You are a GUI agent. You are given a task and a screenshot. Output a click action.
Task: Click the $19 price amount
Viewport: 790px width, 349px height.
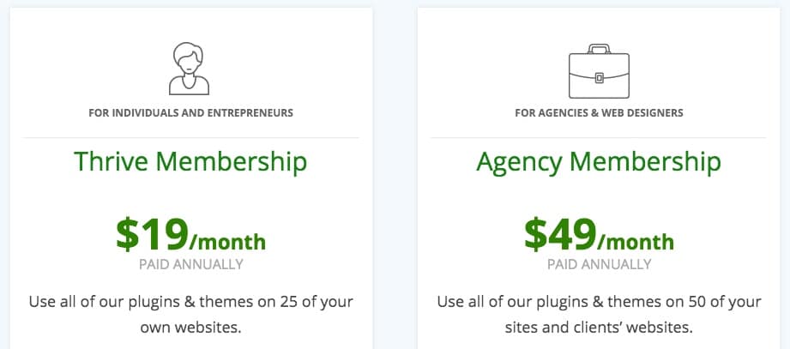[x=153, y=233]
